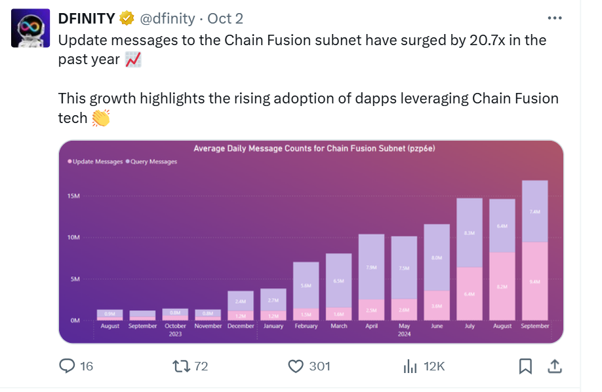The width and height of the screenshot is (602, 392).
Task: Click Query Messages legend dot
Action: (x=127, y=162)
